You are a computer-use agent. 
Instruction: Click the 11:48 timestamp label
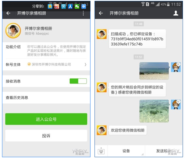tap(139, 24)
